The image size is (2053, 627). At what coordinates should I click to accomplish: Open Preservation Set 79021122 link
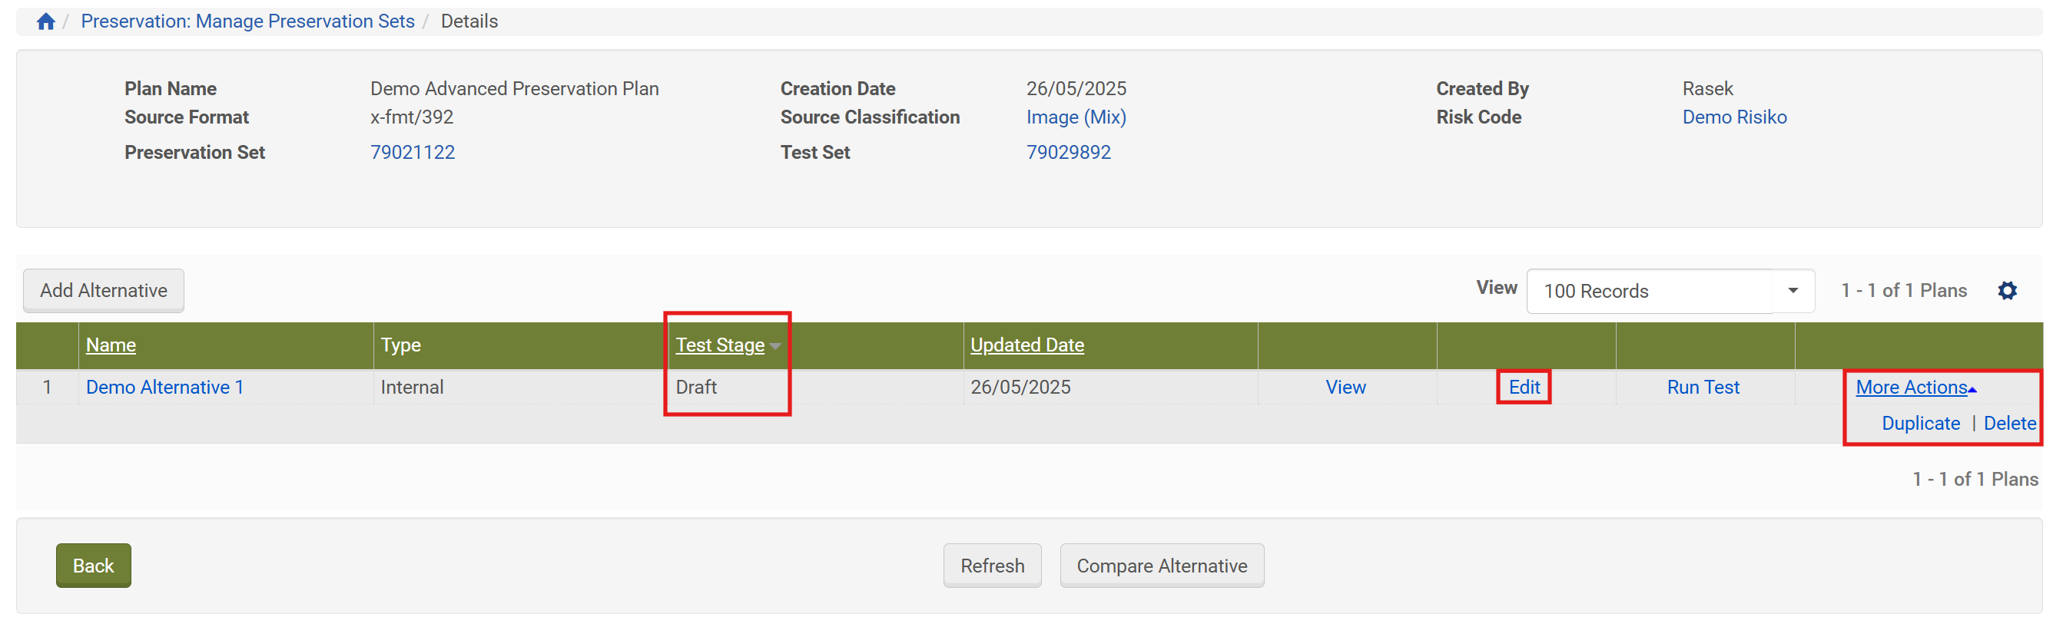pyautogui.click(x=412, y=152)
